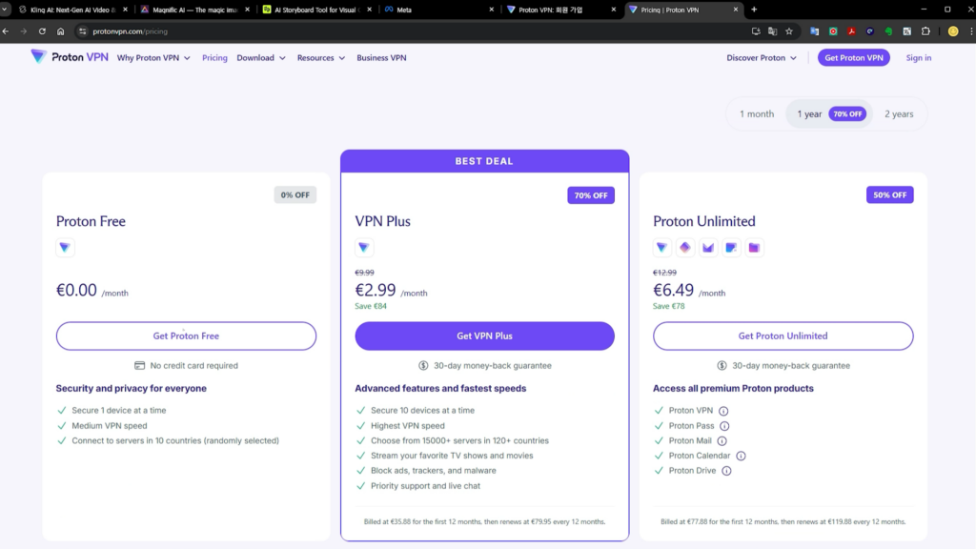The width and height of the screenshot is (976, 549).
Task: Select 2 years billing period
Action: point(899,114)
